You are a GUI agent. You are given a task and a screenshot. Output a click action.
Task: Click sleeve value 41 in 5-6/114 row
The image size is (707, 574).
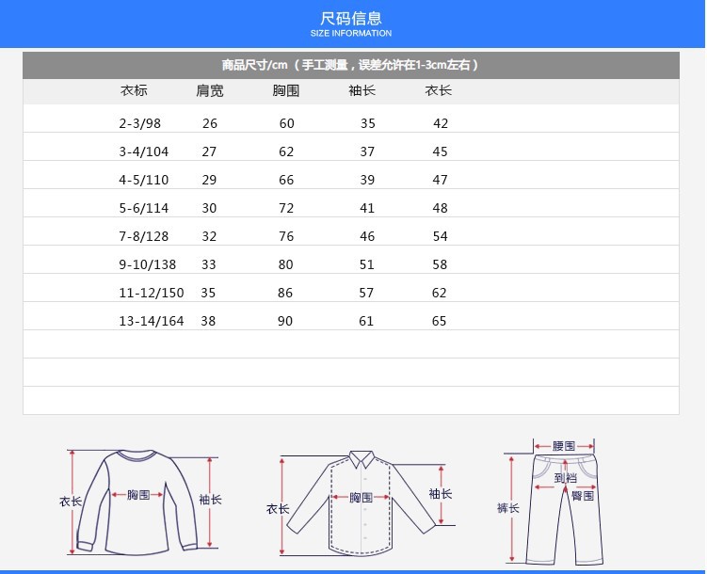pyautogui.click(x=367, y=208)
